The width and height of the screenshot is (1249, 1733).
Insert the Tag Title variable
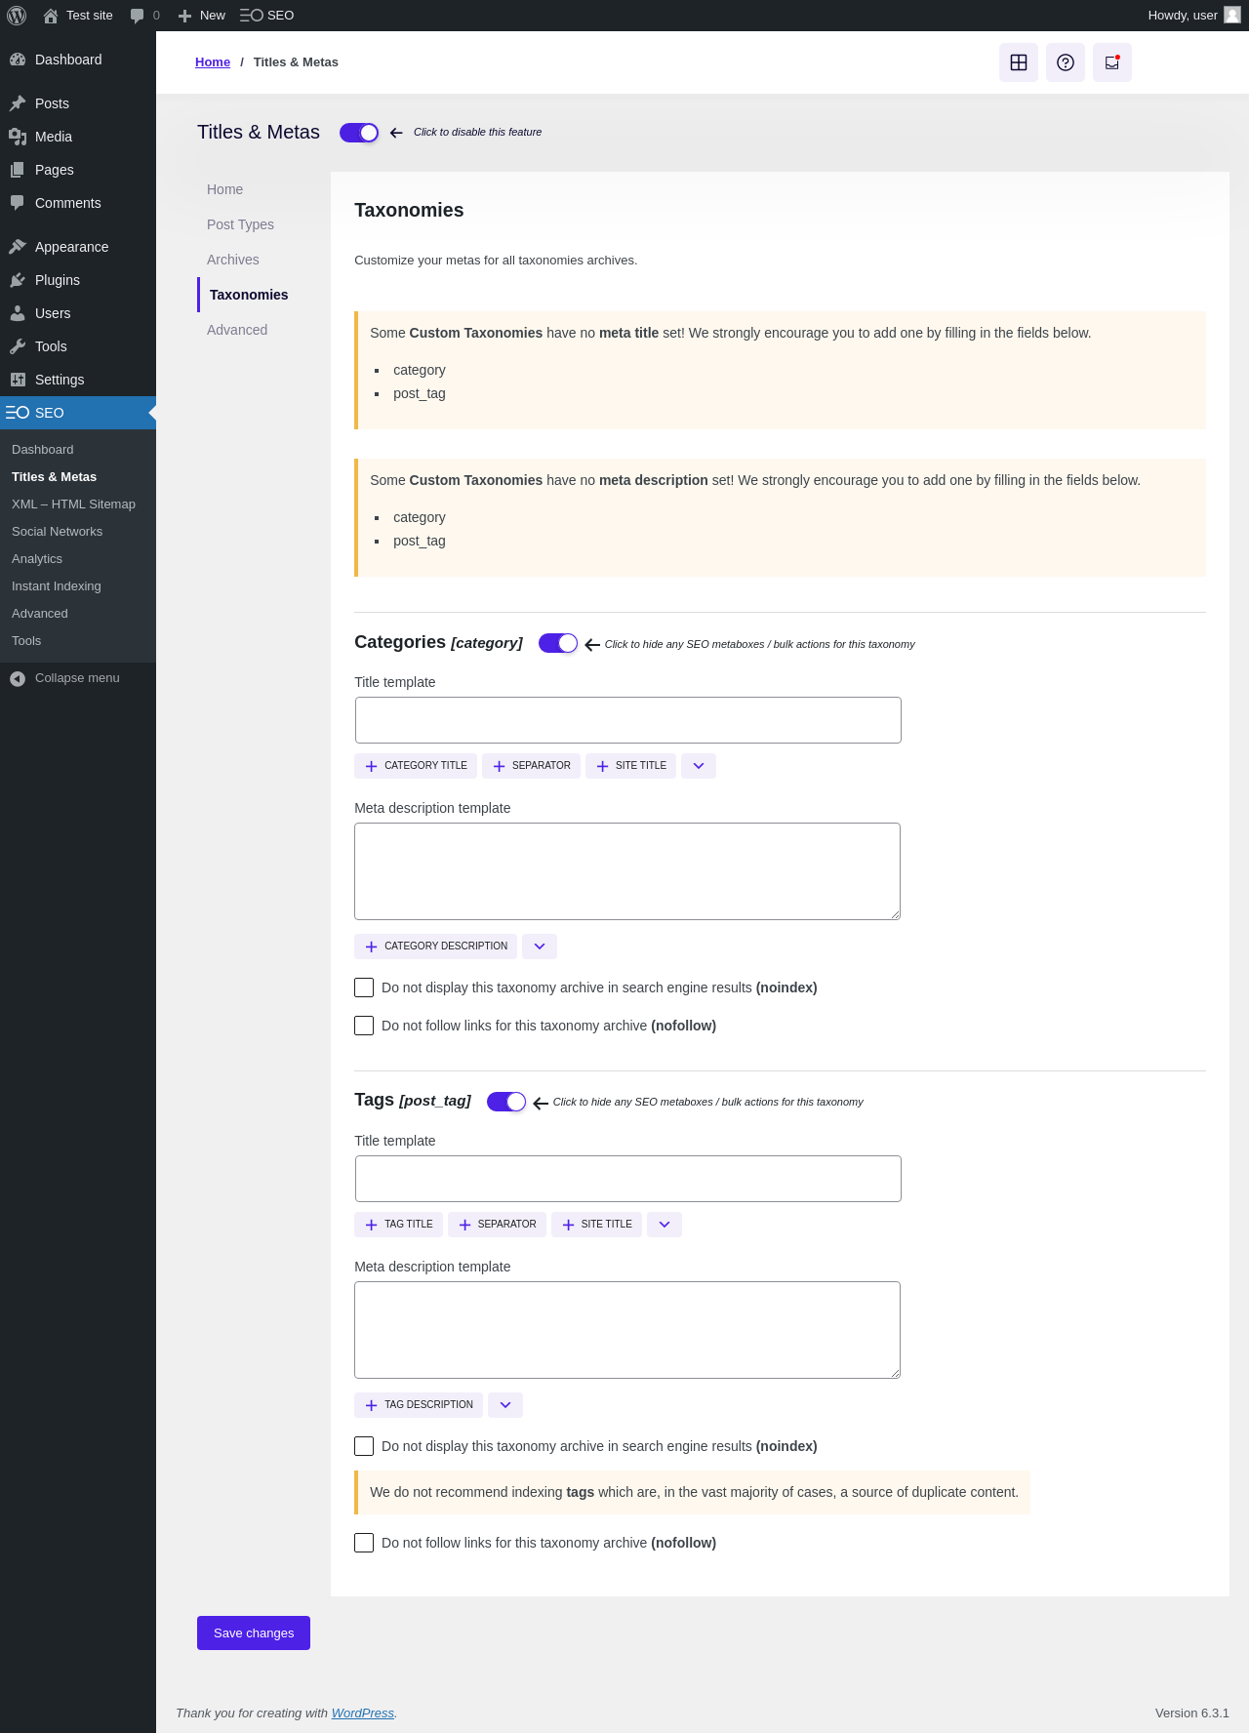[398, 1225]
